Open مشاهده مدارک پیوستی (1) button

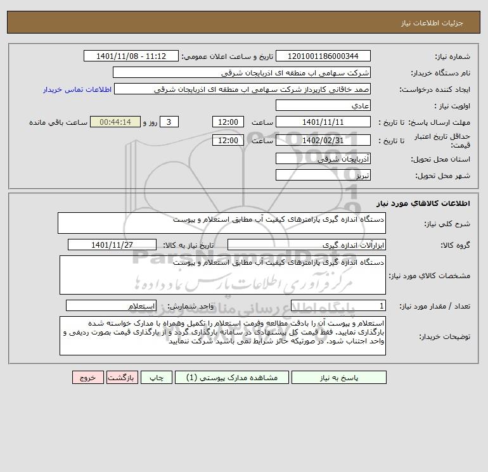232,378
